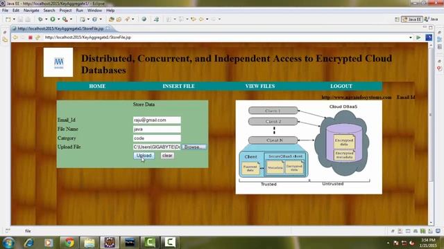444x249 pixels.
Task: Open the Help menu
Action: click(110, 10)
